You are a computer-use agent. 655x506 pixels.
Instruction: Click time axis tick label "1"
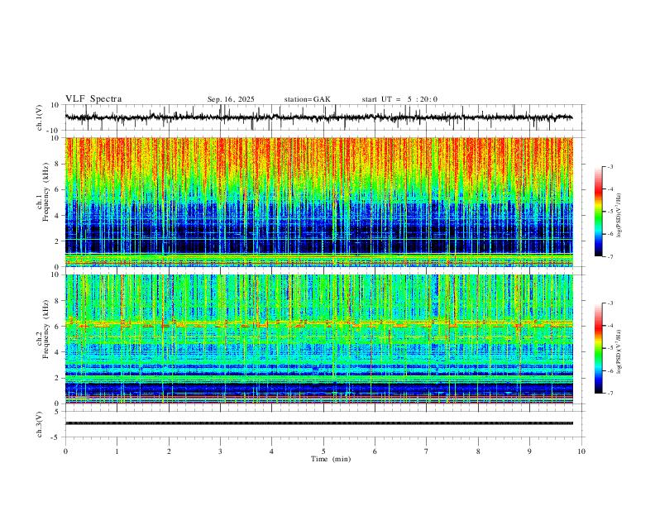[117, 451]
